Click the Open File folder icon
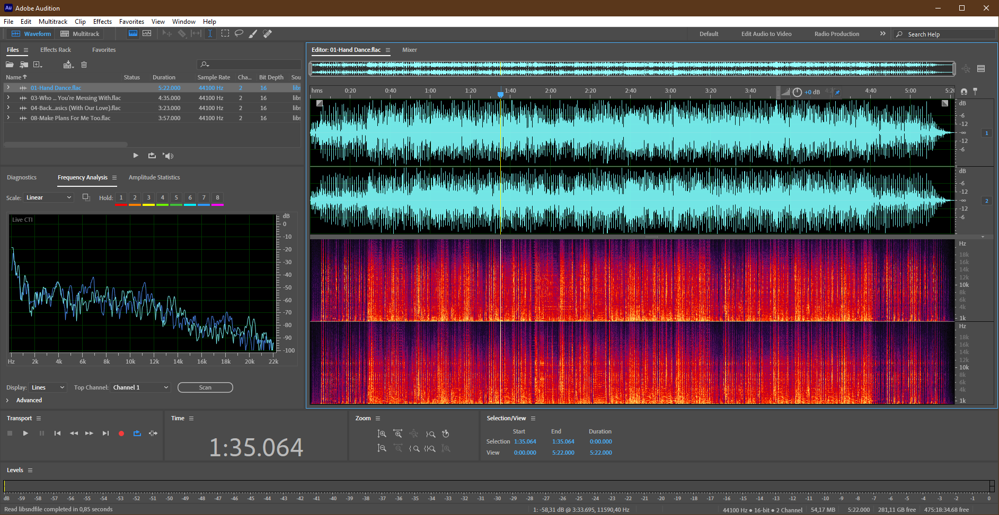The height and width of the screenshot is (515, 999). [10, 65]
